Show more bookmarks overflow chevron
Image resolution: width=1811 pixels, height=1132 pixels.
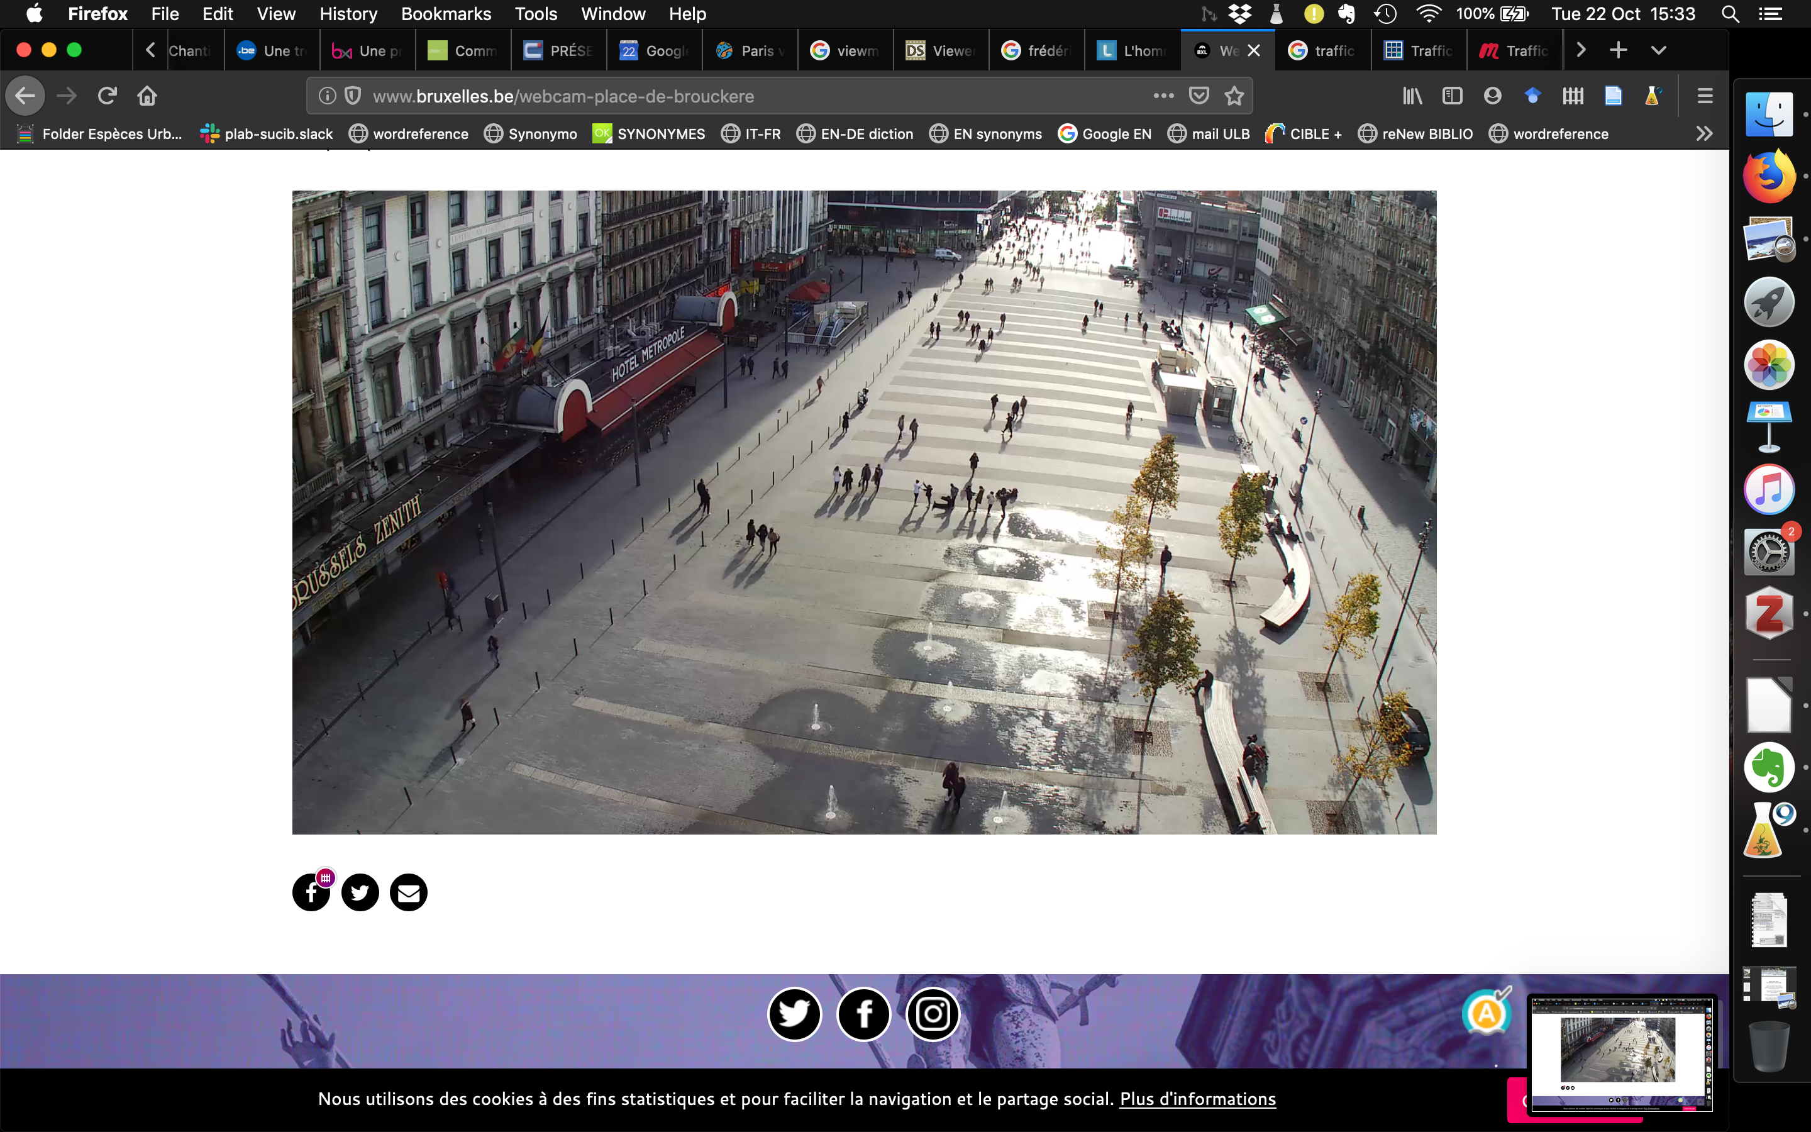click(1704, 134)
